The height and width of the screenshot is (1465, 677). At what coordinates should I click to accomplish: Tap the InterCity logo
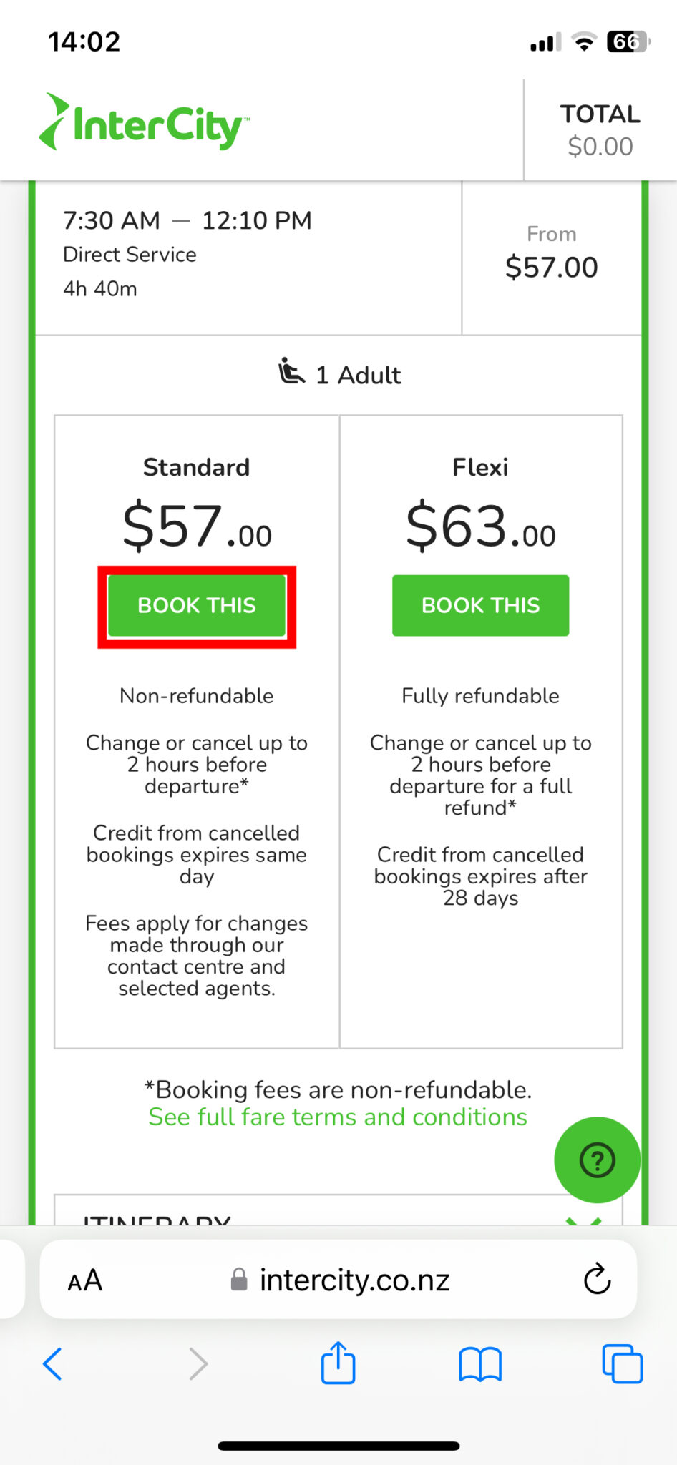coord(145,124)
